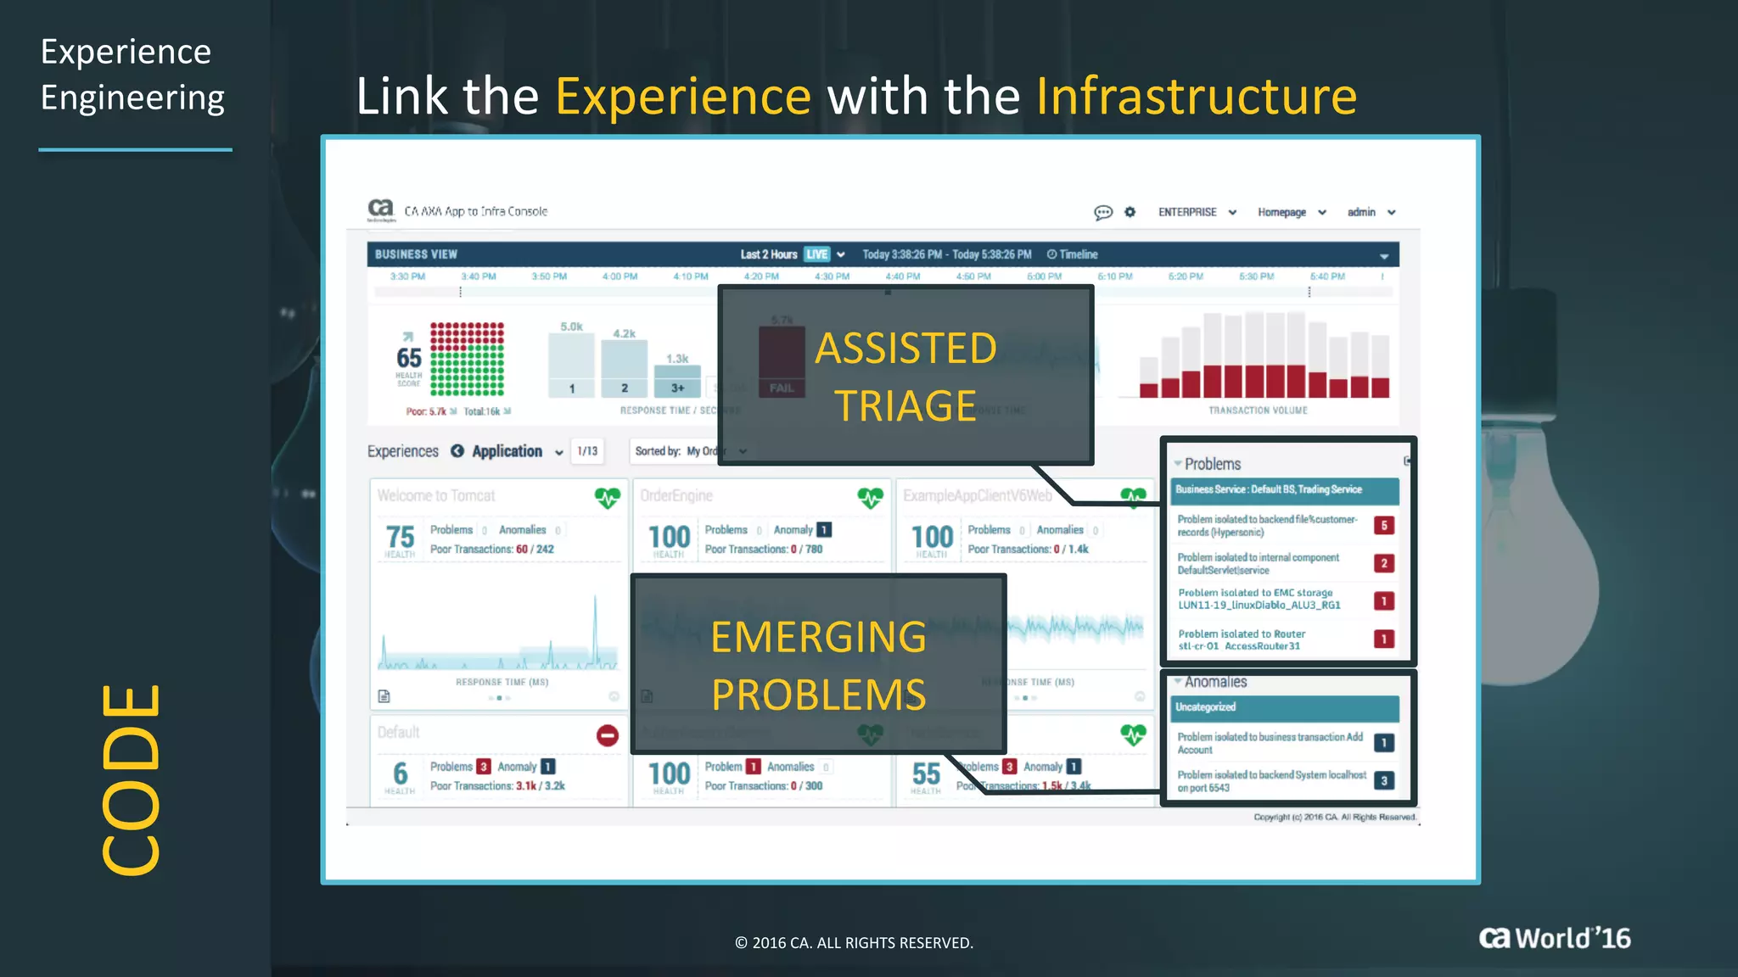Open problem isolated to EMC storage
Viewport: 1738px width, 977px height.
(x=1259, y=599)
